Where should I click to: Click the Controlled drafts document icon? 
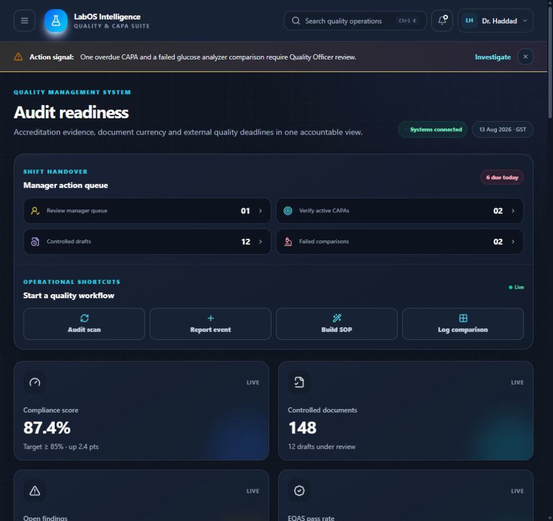click(x=35, y=242)
